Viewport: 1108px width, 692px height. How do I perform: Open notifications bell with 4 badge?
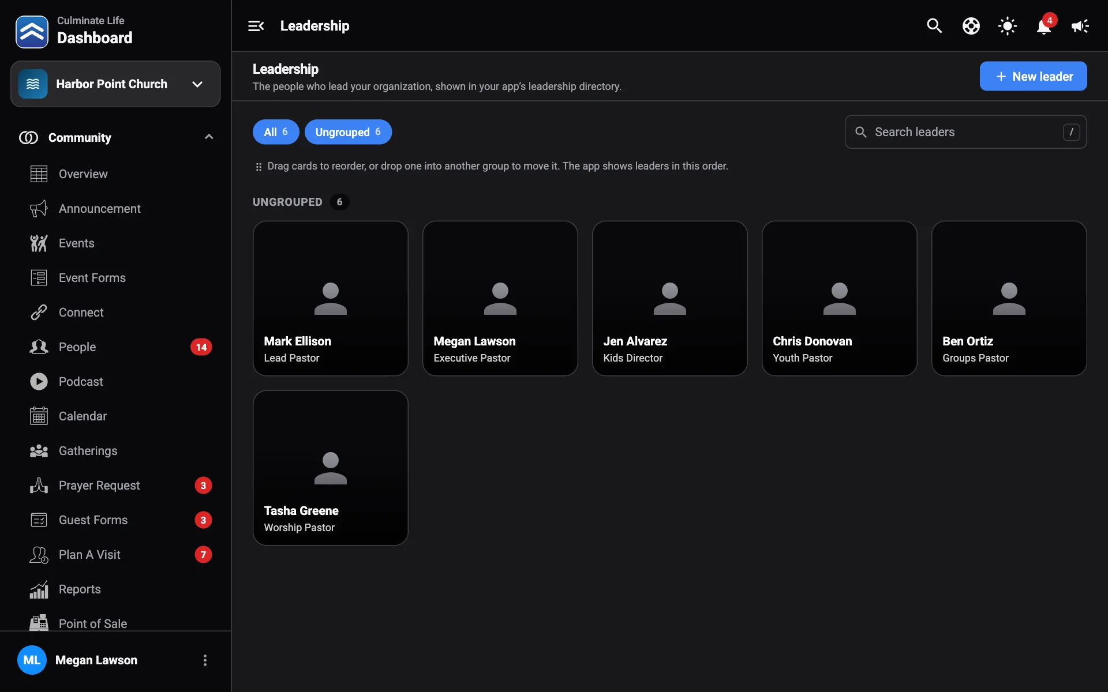click(x=1044, y=26)
